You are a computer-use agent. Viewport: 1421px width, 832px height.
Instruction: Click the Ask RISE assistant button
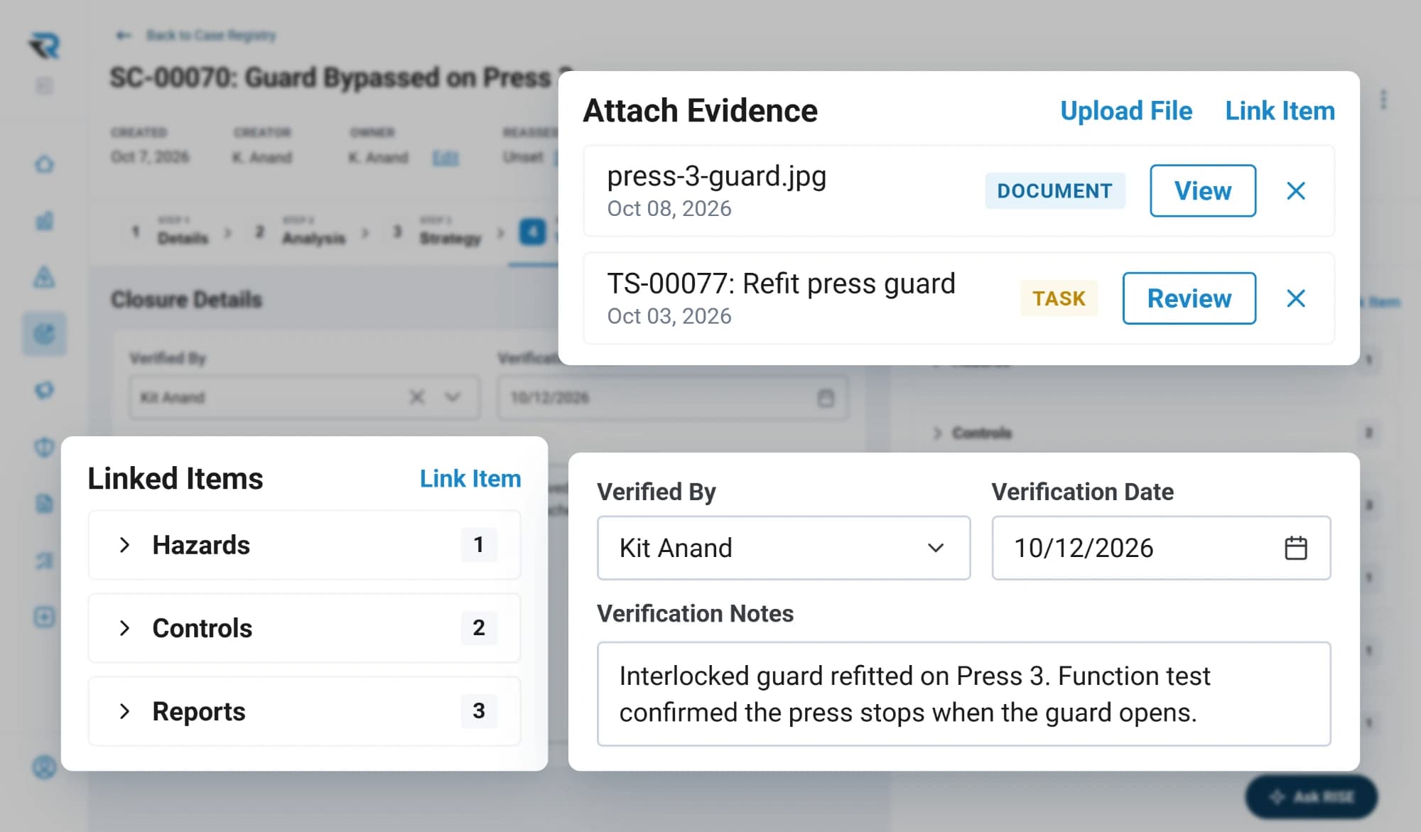point(1312,797)
